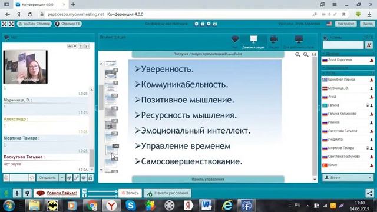Open the browser menu hamburger icon
This screenshot has height=212, width=377.
pos(335,4)
